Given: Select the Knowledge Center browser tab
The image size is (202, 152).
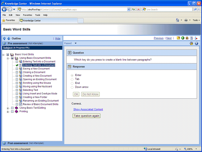Looking at the screenshot, I should [48, 21].
